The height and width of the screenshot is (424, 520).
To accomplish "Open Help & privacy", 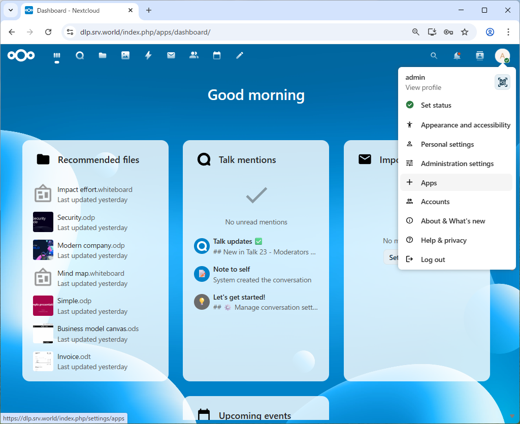I will pyautogui.click(x=457, y=240).
